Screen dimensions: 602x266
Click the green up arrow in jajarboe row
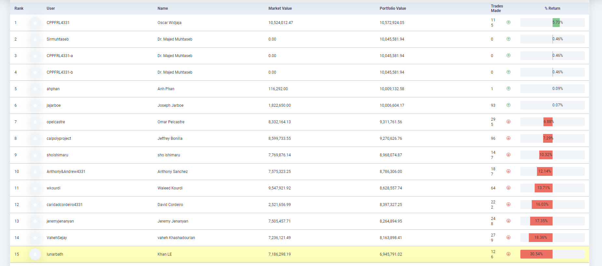tap(508, 105)
